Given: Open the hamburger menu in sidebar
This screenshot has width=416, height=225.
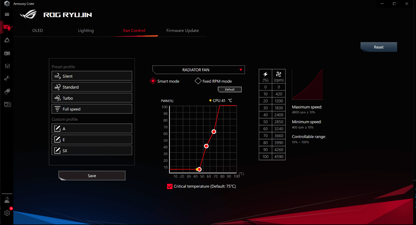Looking at the screenshot, I should (7, 14).
